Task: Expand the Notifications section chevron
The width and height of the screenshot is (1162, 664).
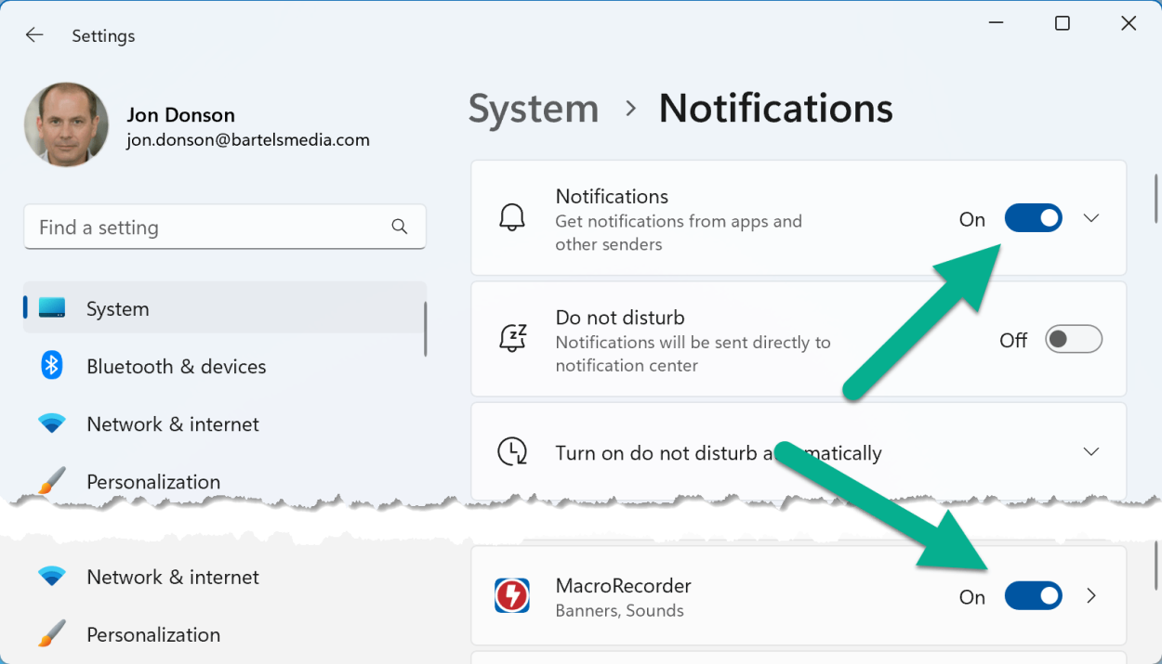Action: point(1091,218)
